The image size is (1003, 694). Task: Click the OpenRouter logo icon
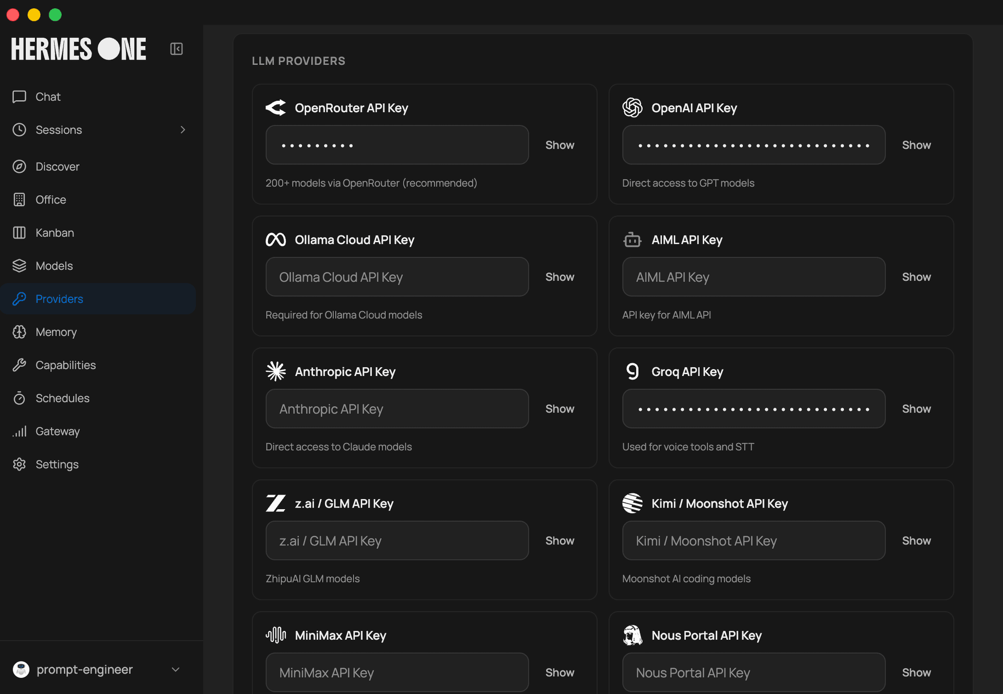coord(276,108)
